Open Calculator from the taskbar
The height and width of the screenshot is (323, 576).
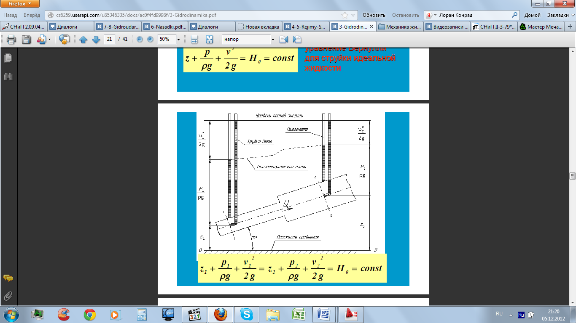point(142,315)
